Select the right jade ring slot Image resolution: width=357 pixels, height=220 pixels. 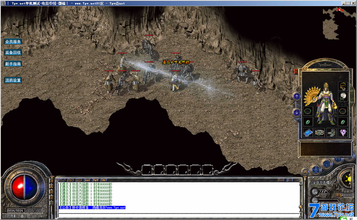(343, 122)
